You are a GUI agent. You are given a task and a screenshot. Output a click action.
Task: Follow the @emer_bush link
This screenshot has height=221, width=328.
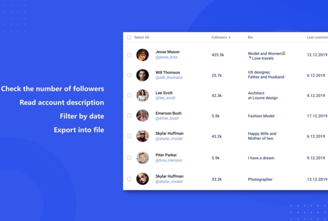(167, 118)
